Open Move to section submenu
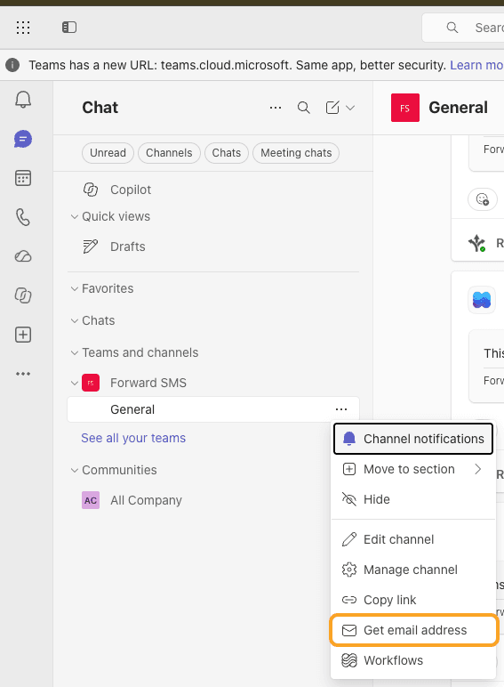This screenshot has width=504, height=687. [413, 469]
